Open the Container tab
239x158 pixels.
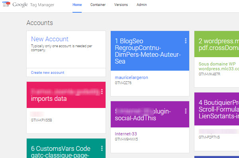(98, 5)
